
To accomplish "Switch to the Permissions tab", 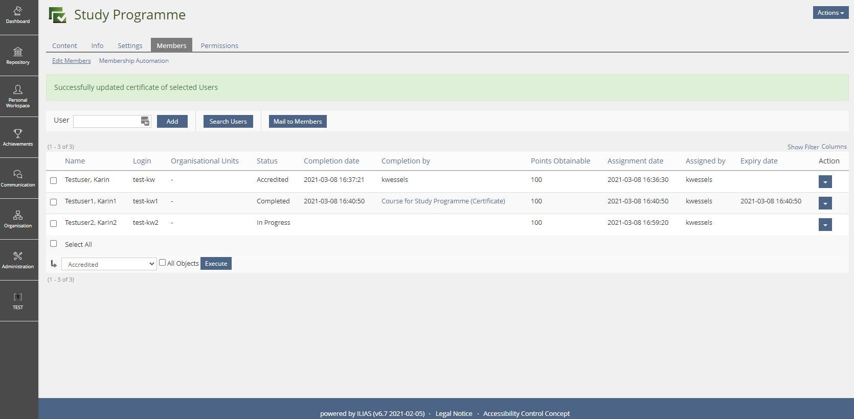I will (x=219, y=45).
